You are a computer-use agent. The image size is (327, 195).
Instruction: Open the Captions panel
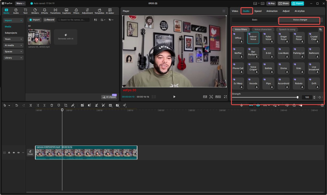point(66,11)
